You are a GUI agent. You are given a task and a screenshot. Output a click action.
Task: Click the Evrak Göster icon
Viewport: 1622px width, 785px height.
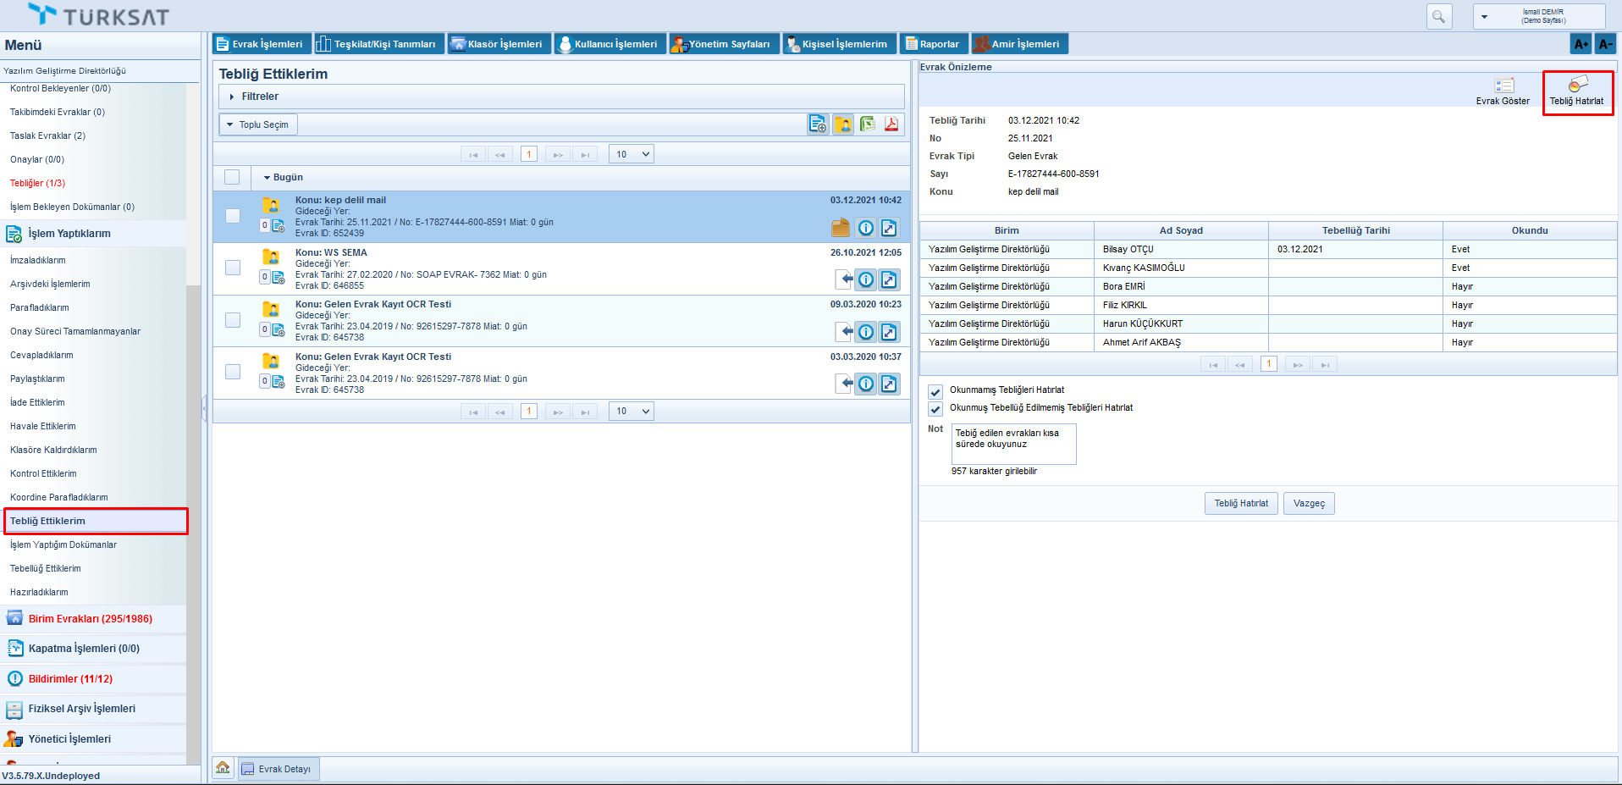click(x=1503, y=86)
